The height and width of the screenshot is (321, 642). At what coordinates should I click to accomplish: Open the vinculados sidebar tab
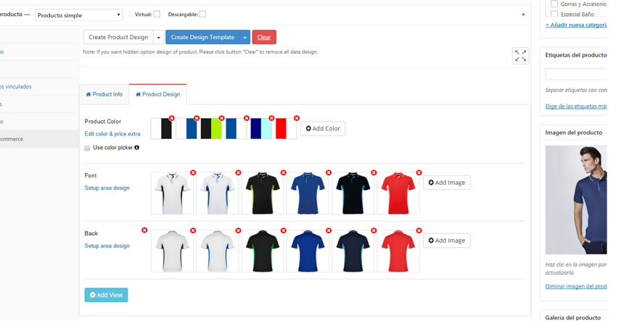point(15,87)
